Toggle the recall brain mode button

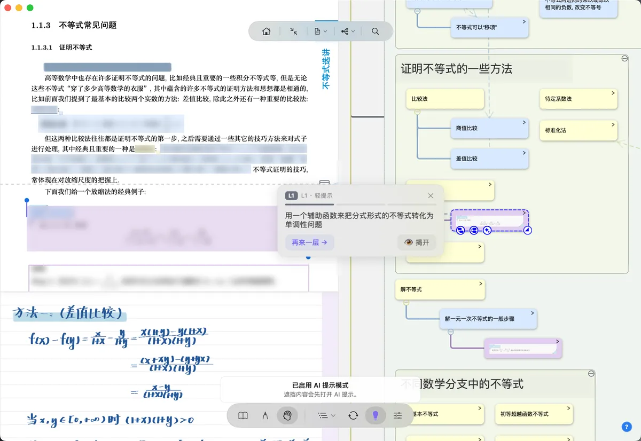(287, 415)
